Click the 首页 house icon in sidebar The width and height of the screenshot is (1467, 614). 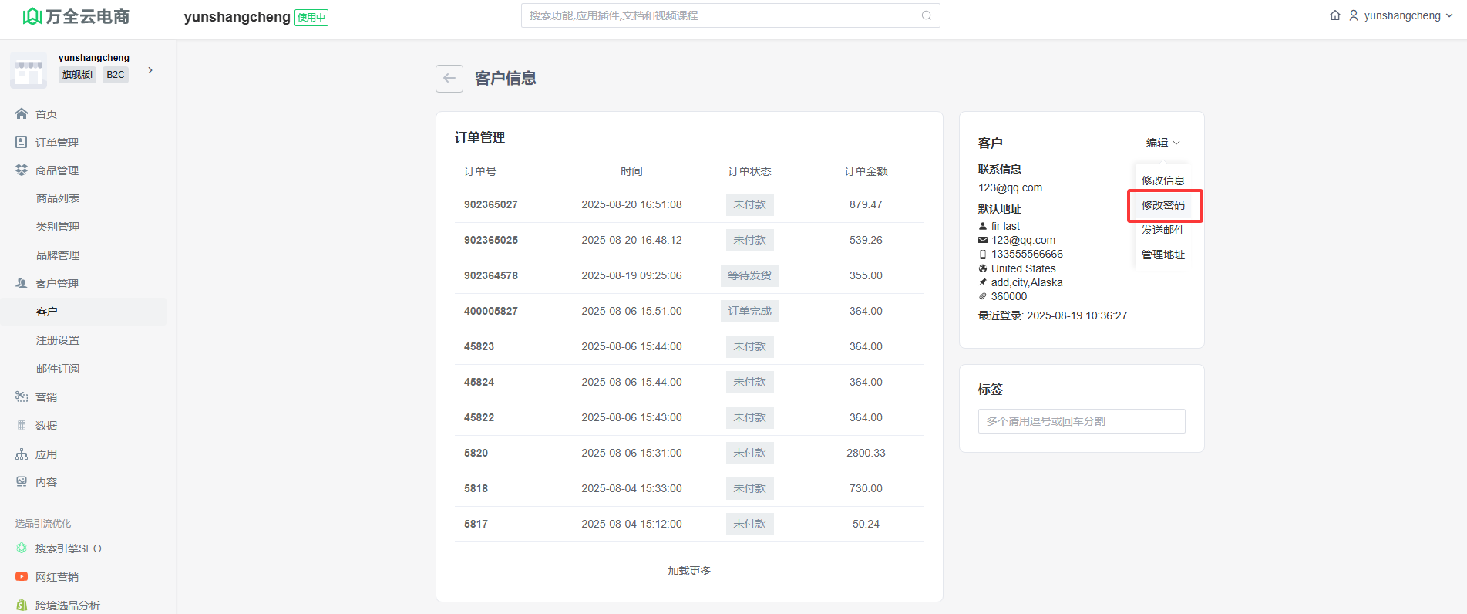[22, 114]
